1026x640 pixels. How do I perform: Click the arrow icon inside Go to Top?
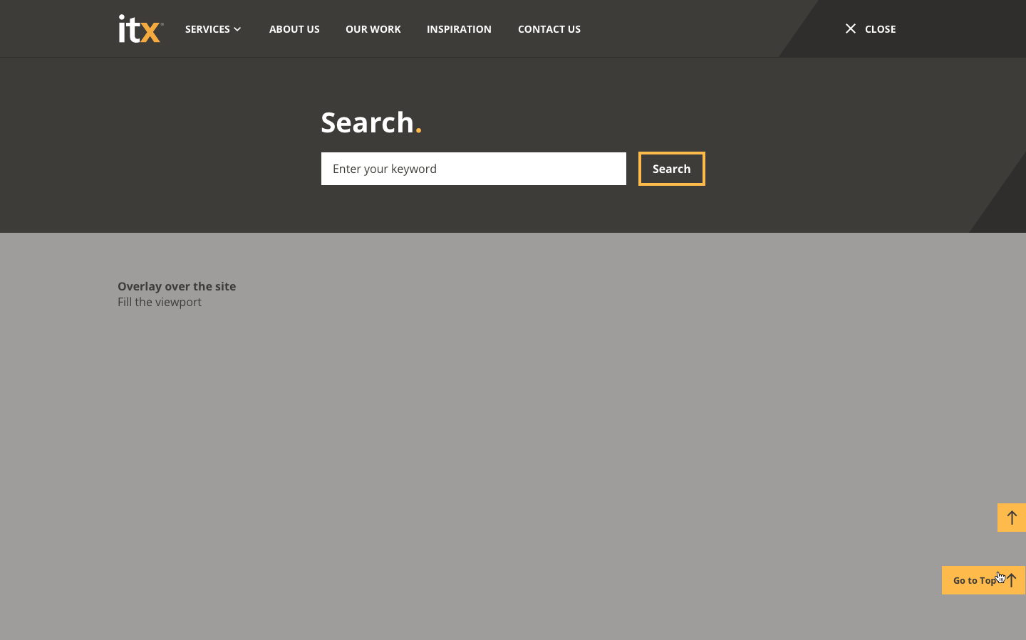click(x=1011, y=580)
